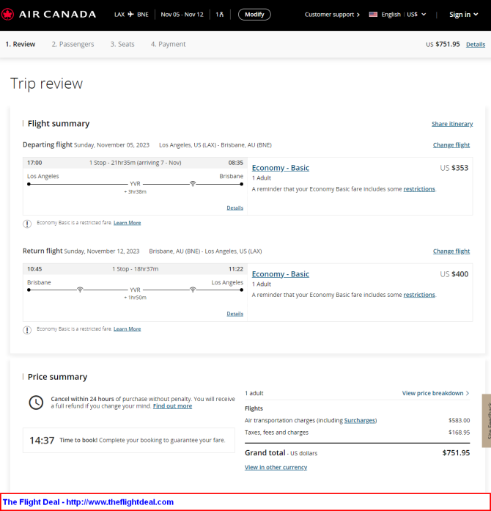The width and height of the screenshot is (491, 511).
Task: Click Change flight for departing flight
Action: (x=451, y=144)
